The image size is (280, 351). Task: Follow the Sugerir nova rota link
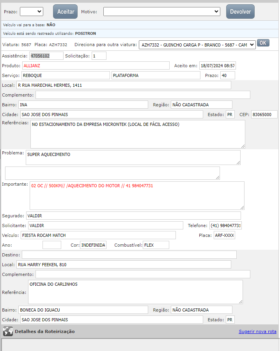[x=257, y=331]
